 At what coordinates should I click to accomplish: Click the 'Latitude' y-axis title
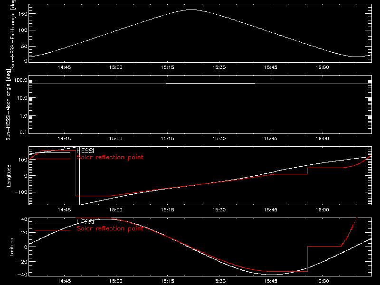coord(11,247)
